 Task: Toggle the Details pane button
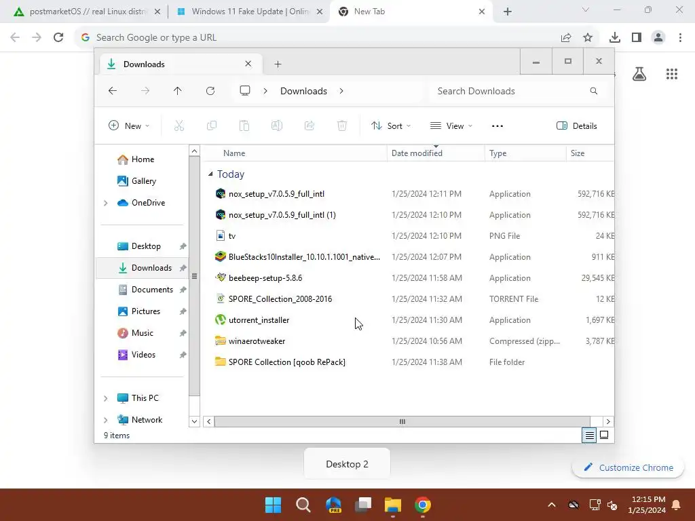[577, 126]
